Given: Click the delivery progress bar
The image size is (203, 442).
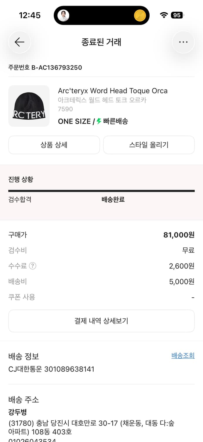Looking at the screenshot, I should coord(101,190).
